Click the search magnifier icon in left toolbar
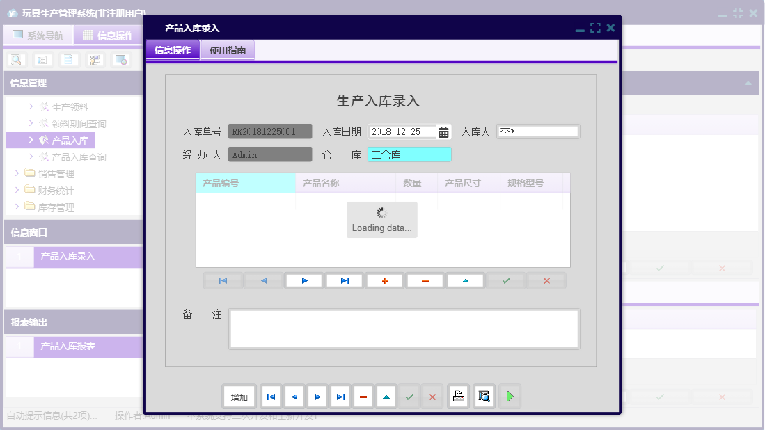The width and height of the screenshot is (765, 430). [x=15, y=60]
